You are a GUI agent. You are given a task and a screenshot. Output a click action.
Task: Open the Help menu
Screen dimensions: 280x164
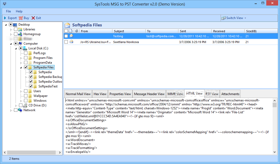[19, 11]
